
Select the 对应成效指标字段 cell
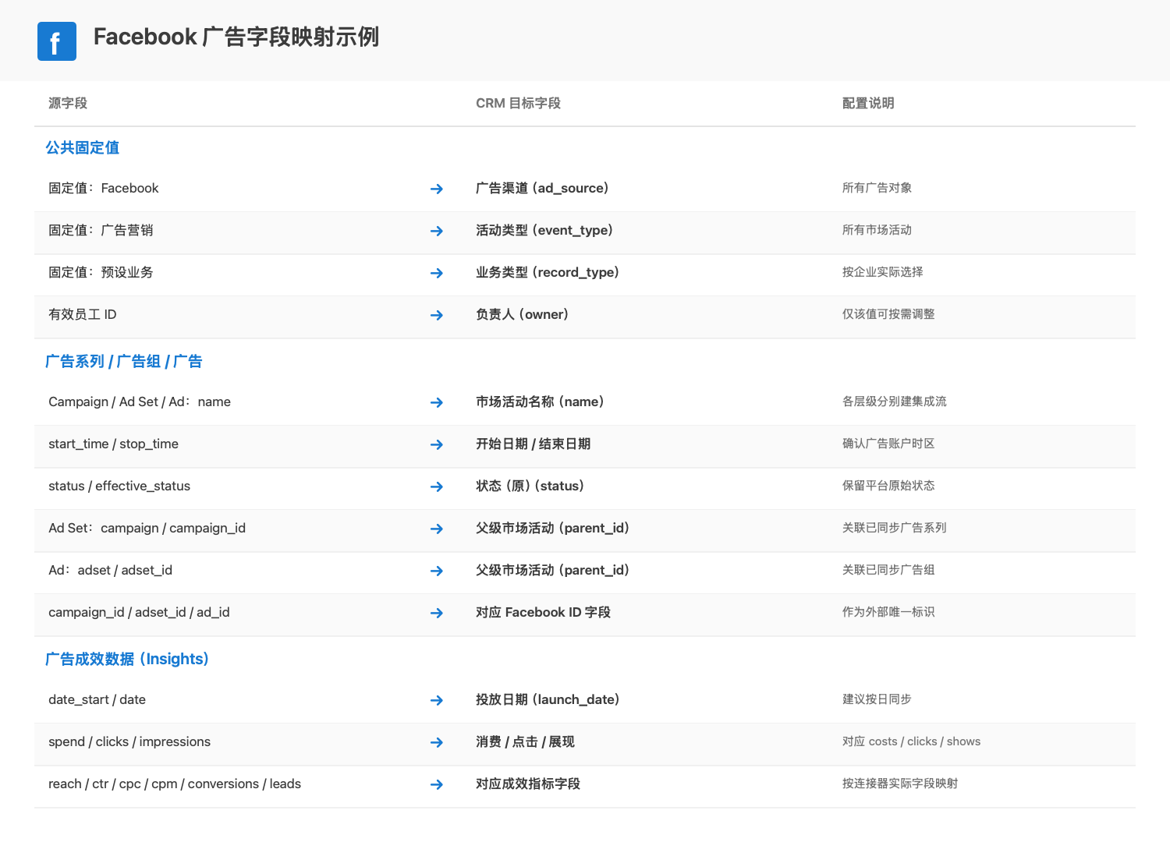[528, 784]
